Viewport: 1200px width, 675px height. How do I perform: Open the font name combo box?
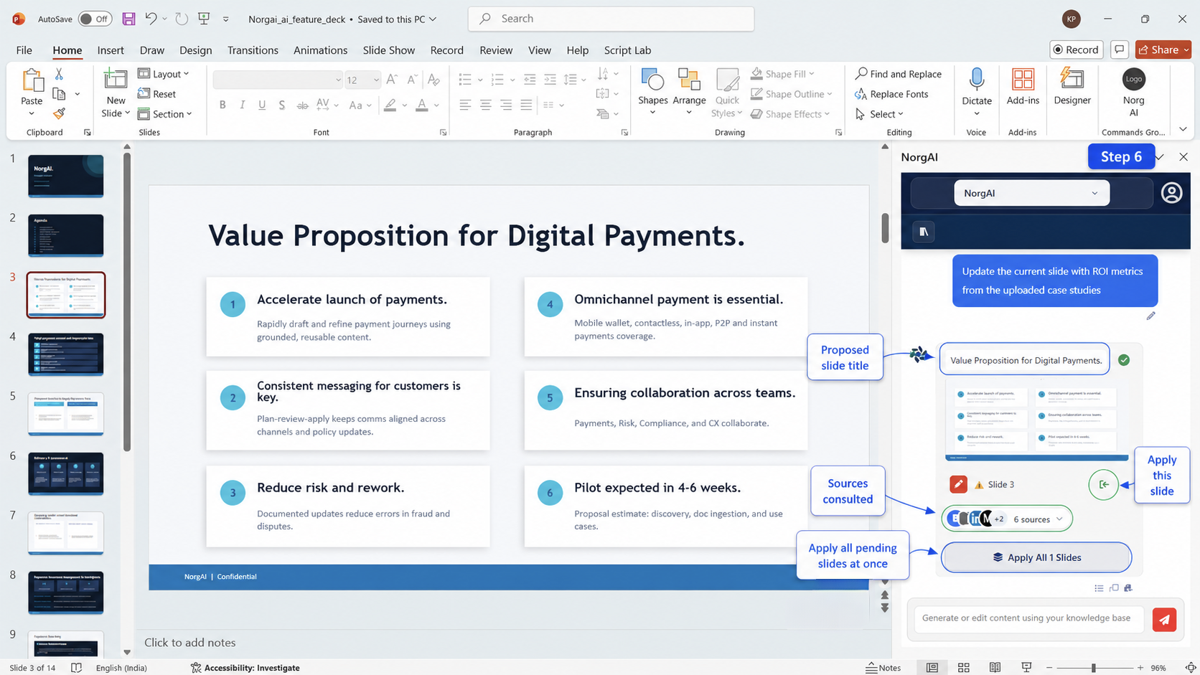tap(278, 80)
